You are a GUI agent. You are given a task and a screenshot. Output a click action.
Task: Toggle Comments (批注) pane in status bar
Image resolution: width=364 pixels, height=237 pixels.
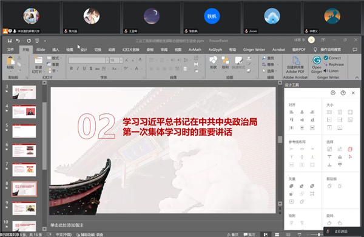coord(249,235)
